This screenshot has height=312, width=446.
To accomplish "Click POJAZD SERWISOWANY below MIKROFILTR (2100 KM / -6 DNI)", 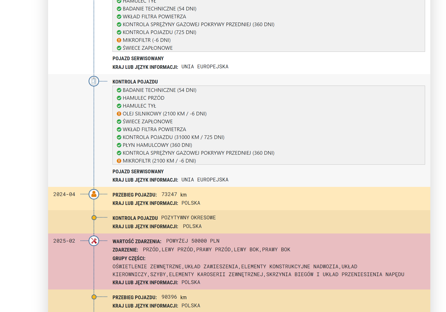I will coord(138,172).
